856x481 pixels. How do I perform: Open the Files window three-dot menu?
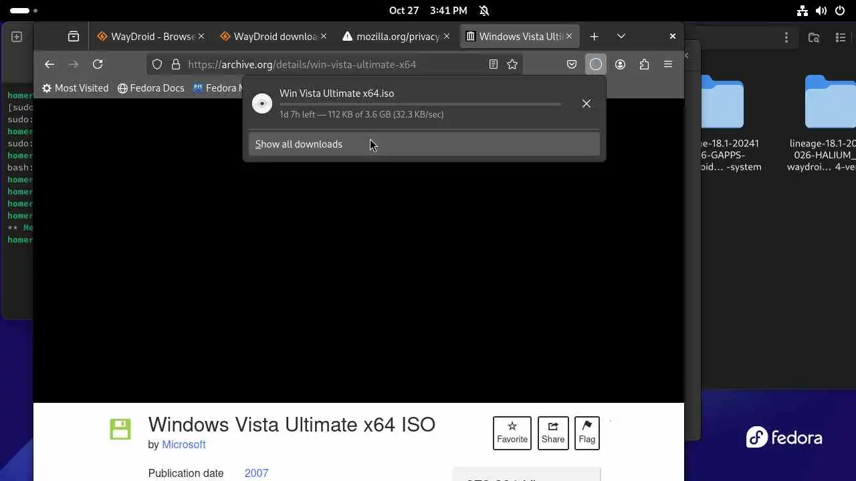point(786,38)
